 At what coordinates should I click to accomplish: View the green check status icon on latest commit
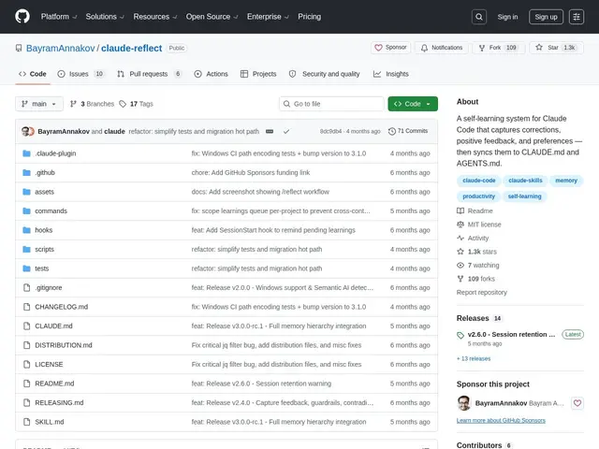point(286,131)
